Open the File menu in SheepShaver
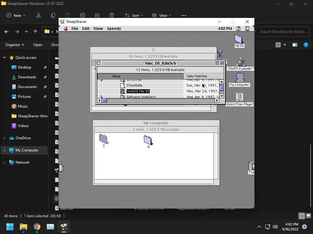313x234 pixels. pyautogui.click(x=75, y=28)
